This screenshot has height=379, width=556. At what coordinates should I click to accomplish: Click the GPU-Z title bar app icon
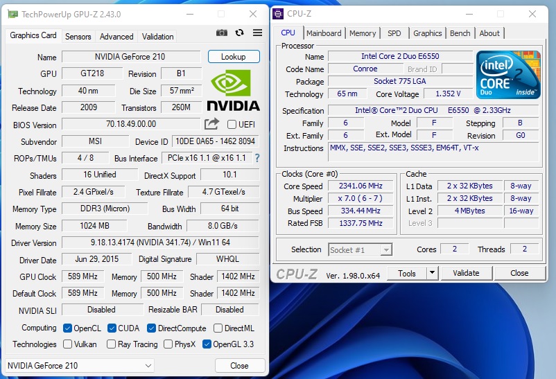click(x=12, y=14)
